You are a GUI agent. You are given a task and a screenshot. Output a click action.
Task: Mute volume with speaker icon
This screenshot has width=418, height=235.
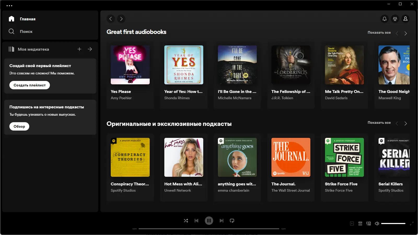377,224
